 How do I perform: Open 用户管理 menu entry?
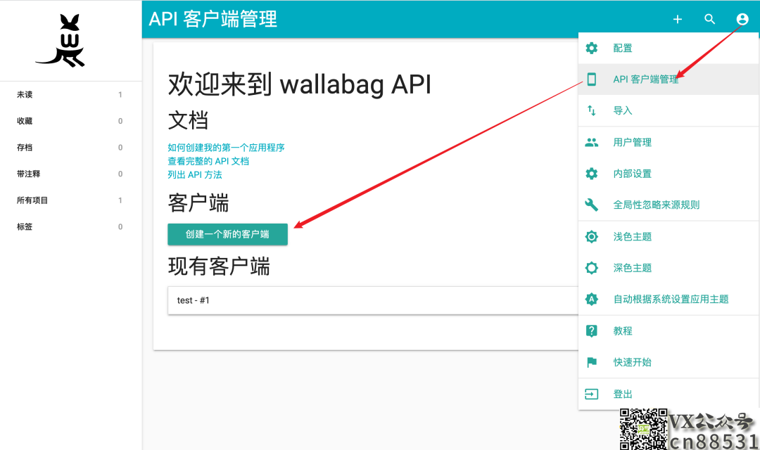pos(669,143)
